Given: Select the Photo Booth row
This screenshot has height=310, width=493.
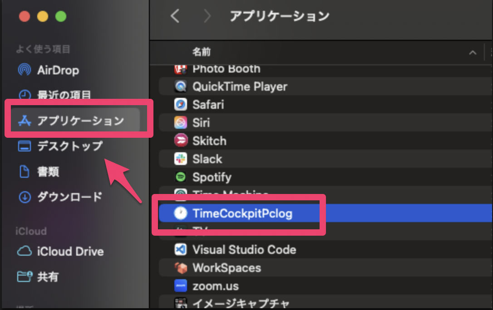Looking at the screenshot, I should (x=325, y=69).
